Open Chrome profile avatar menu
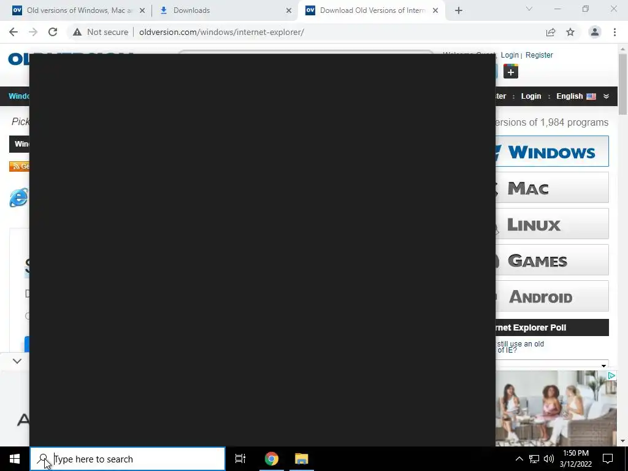The width and height of the screenshot is (628, 471). pos(595,32)
